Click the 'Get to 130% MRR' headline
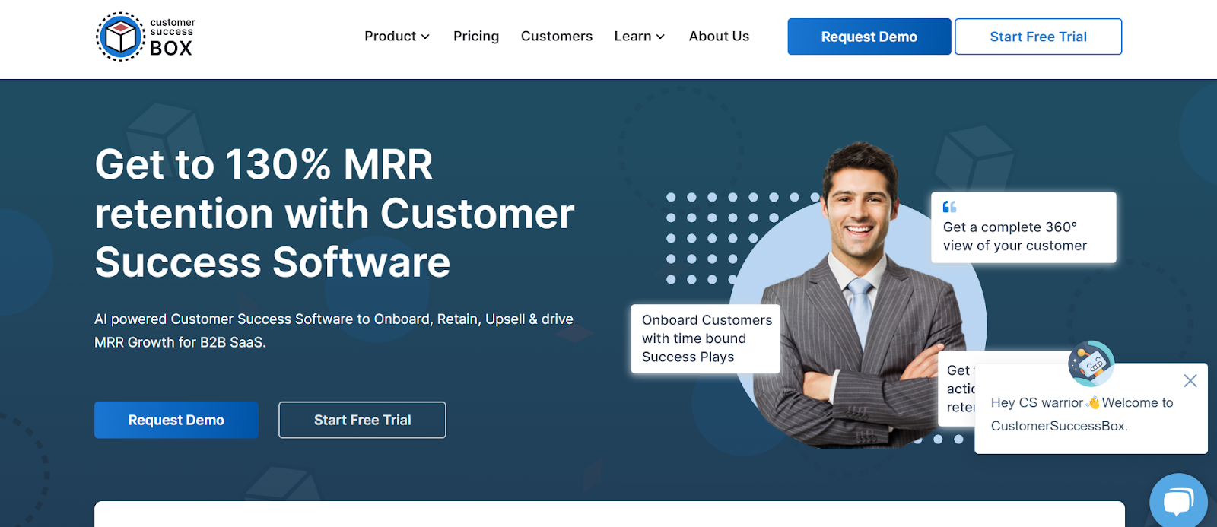 [x=335, y=214]
